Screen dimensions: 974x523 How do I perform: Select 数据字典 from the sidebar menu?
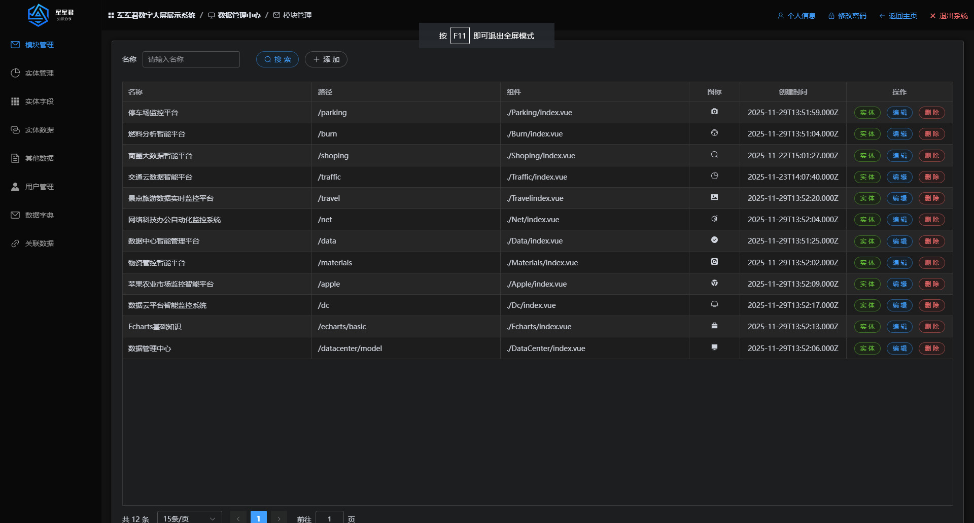coord(39,215)
